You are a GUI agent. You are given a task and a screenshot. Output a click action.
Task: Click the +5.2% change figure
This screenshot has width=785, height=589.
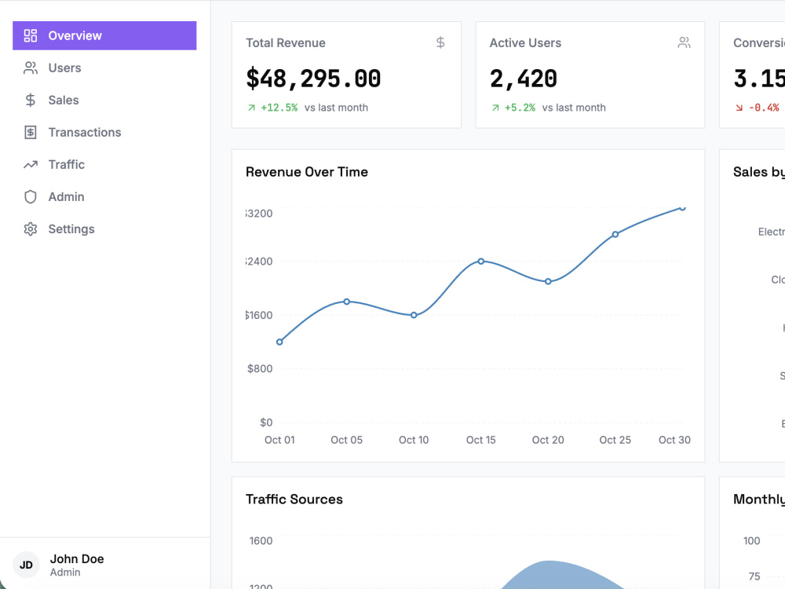coord(520,108)
